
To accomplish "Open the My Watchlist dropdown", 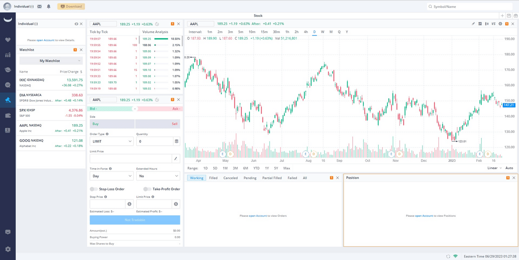I will point(51,61).
